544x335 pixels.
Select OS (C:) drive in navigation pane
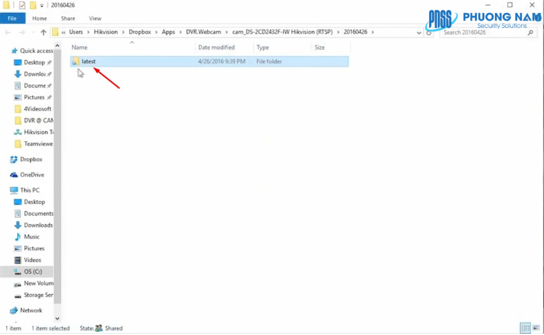pos(33,271)
